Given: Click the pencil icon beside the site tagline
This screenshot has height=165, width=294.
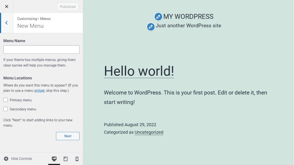Looking at the screenshot, I should point(150,27).
